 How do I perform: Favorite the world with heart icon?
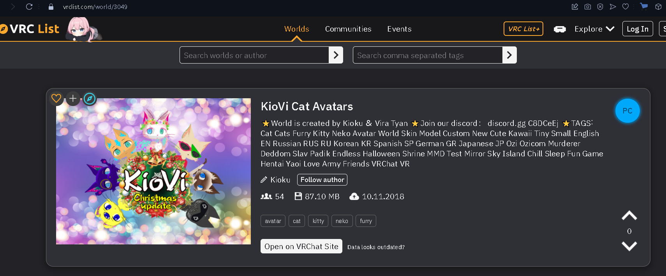coord(56,98)
